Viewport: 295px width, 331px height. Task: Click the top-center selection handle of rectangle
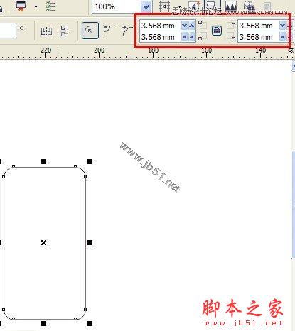tap(43, 161)
